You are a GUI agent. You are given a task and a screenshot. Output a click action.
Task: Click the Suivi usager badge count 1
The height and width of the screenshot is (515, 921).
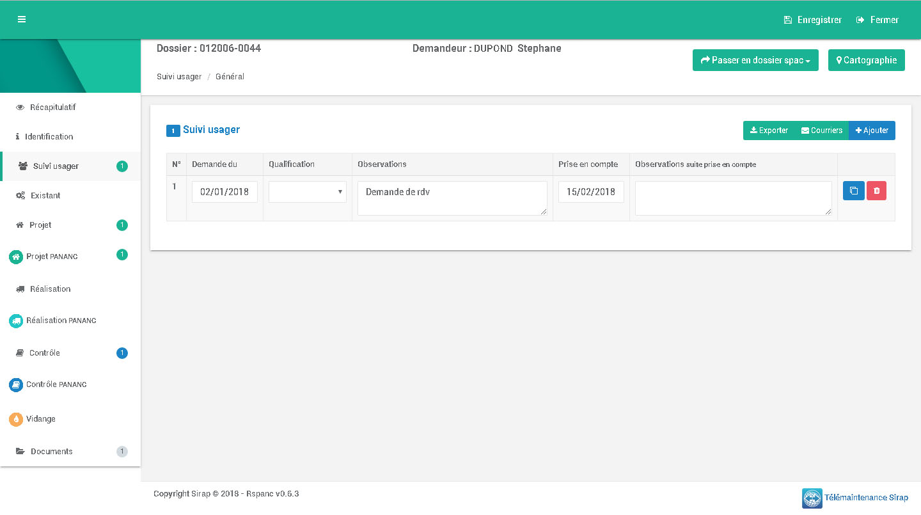pos(122,166)
